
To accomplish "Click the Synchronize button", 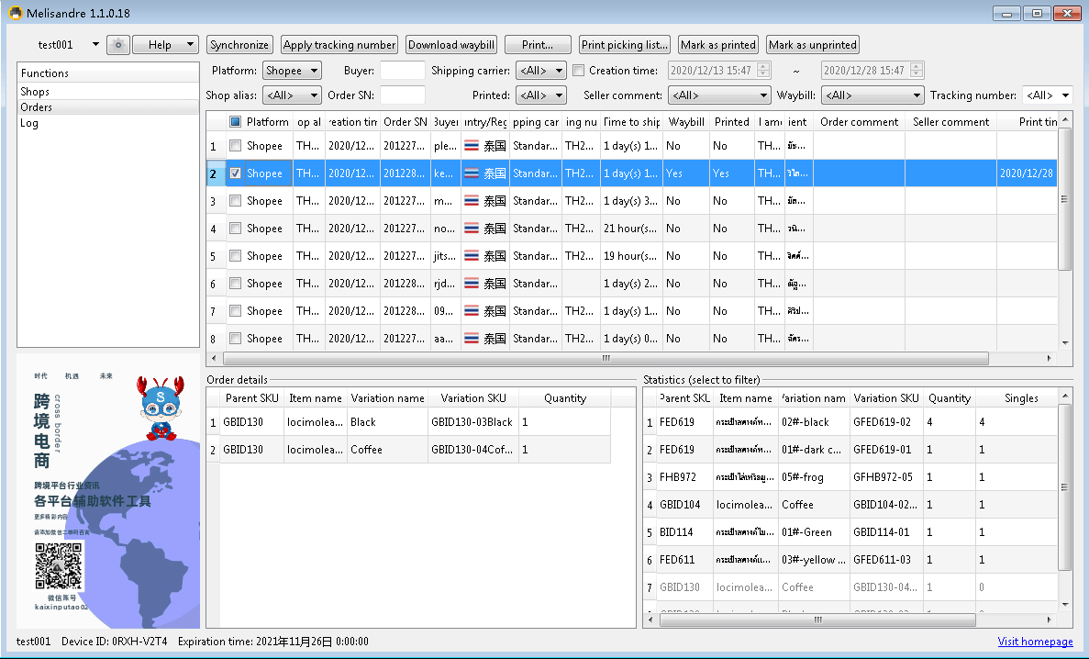I will pyautogui.click(x=239, y=44).
